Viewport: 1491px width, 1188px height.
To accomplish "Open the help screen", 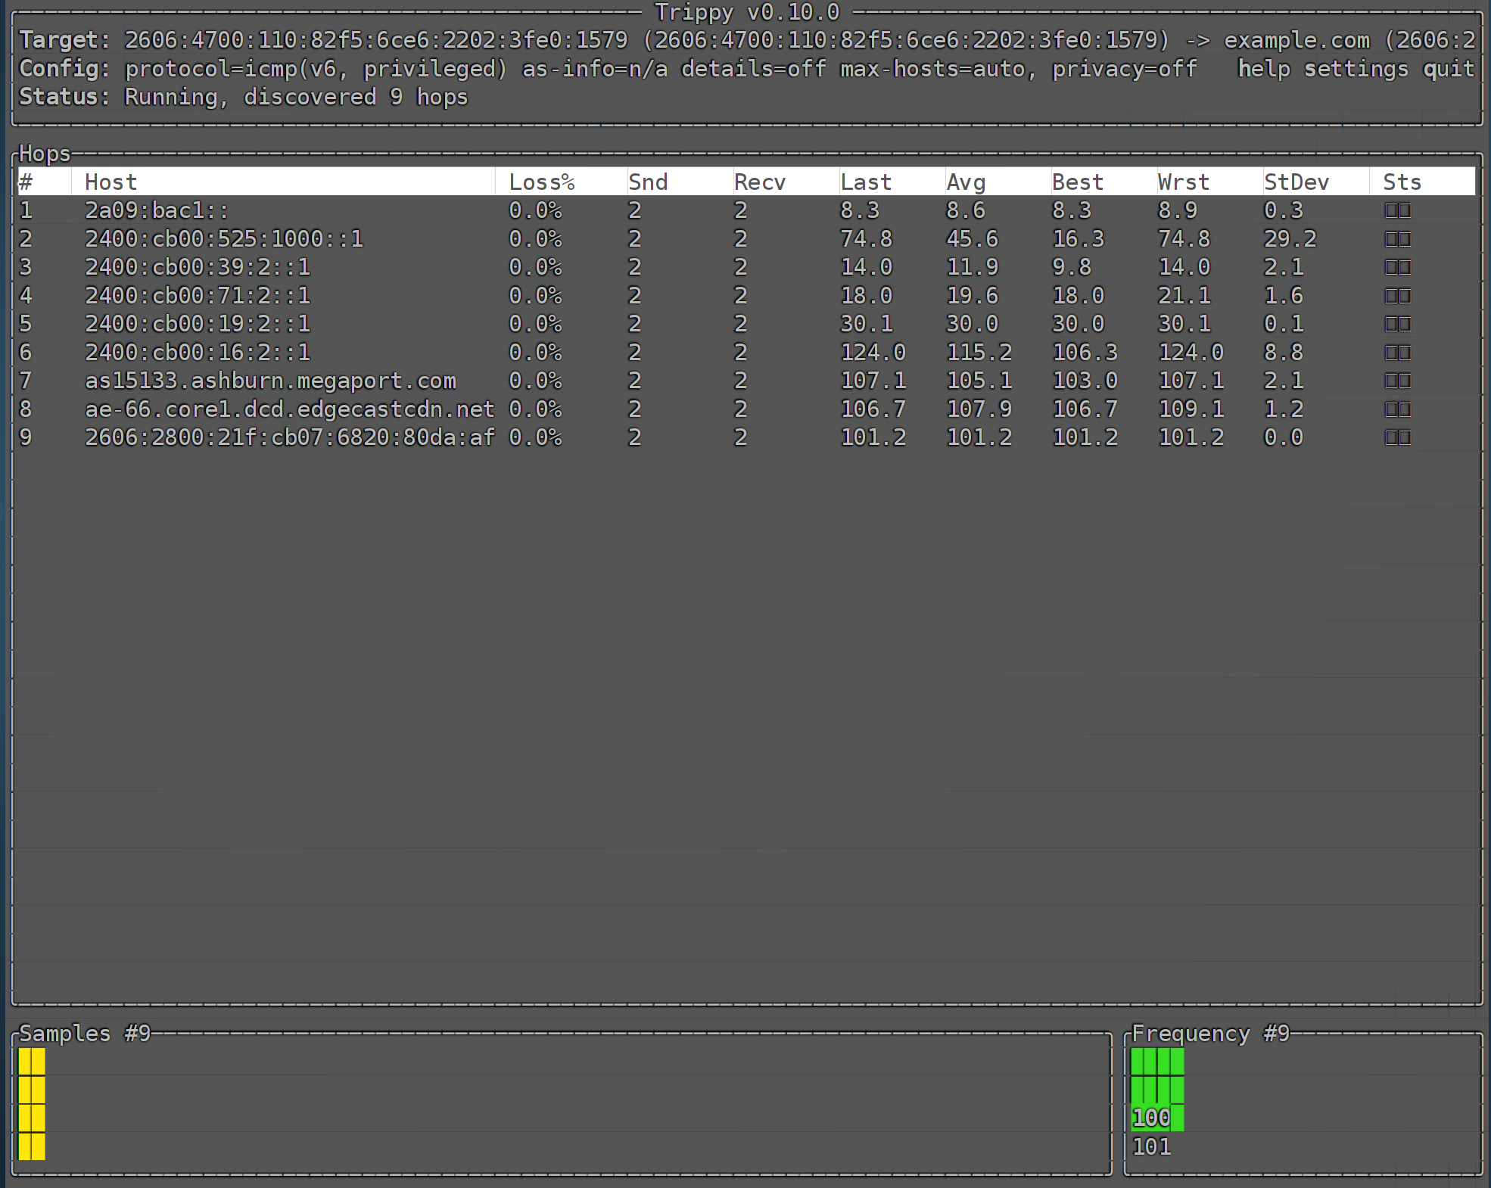I will [x=1263, y=69].
